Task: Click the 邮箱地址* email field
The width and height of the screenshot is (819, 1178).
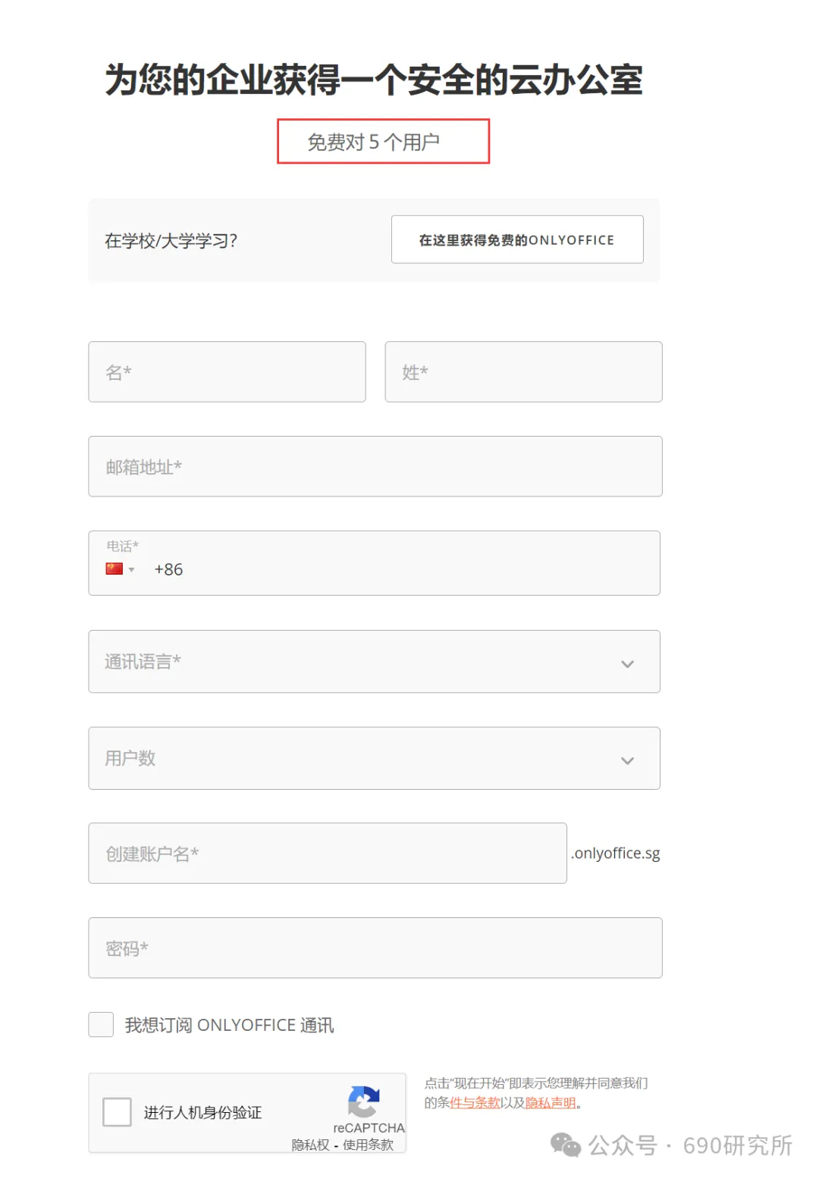Action: [375, 466]
